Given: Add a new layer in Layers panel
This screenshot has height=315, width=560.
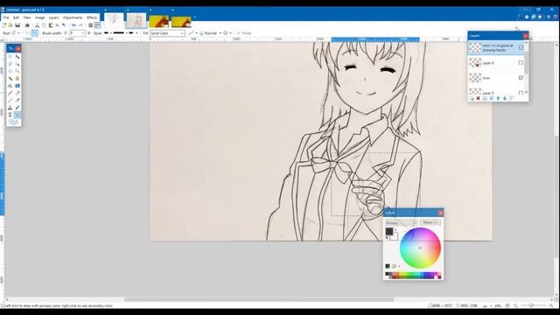Looking at the screenshot, I should coord(472,98).
